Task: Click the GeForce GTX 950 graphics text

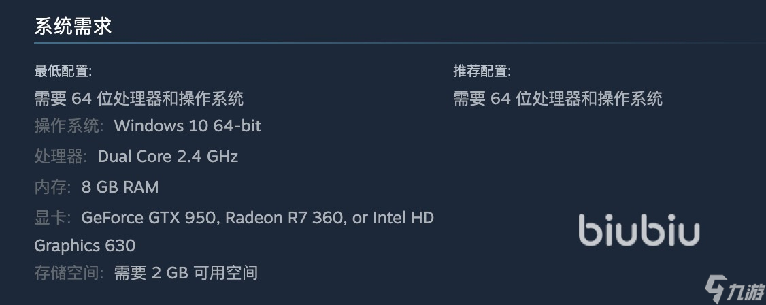Action: (x=148, y=217)
